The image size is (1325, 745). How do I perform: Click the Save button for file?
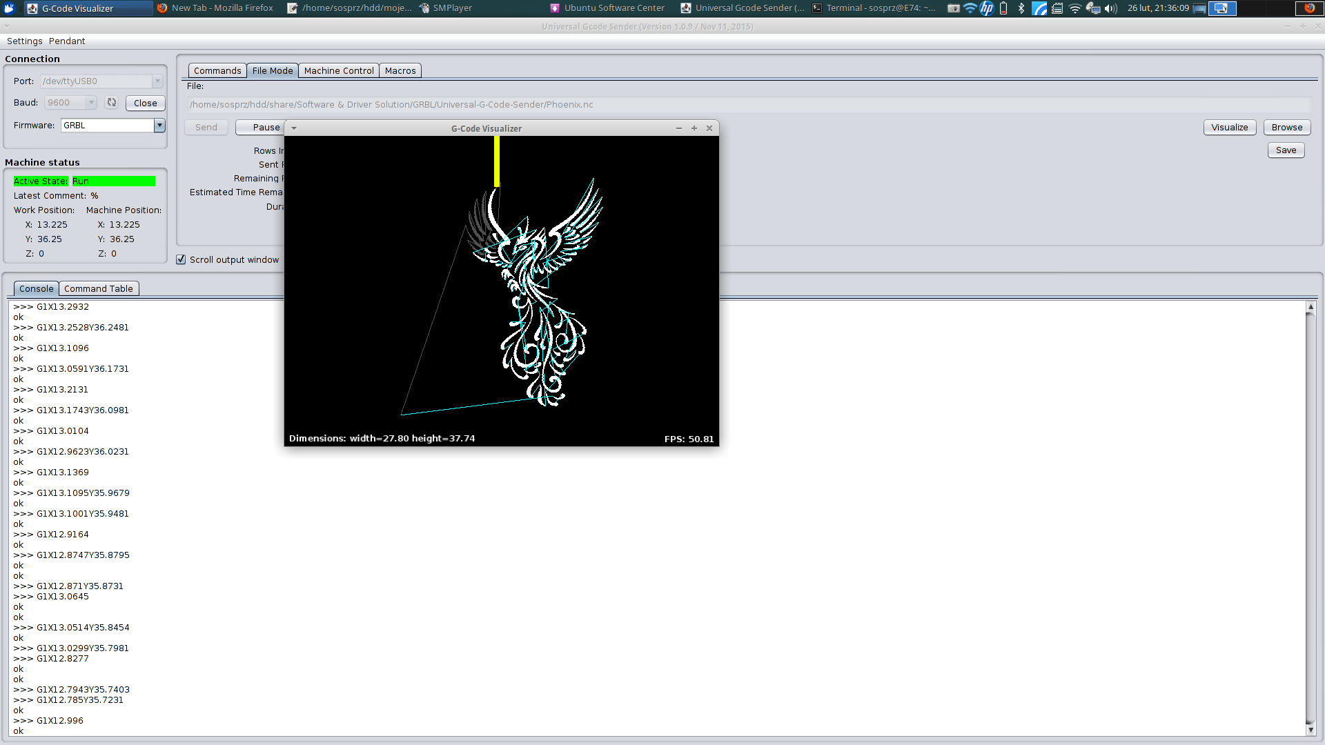click(1287, 149)
